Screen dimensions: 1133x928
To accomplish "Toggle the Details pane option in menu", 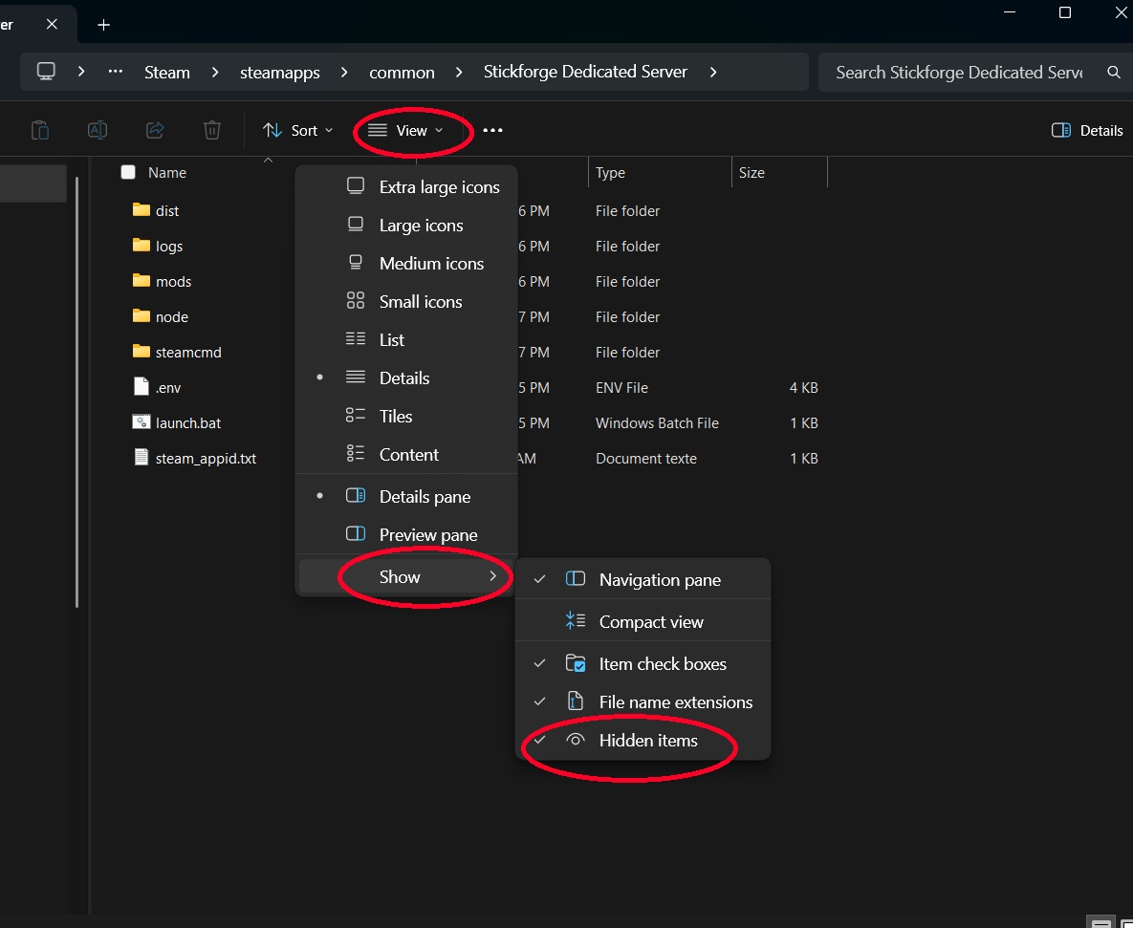I will click(x=406, y=497).
